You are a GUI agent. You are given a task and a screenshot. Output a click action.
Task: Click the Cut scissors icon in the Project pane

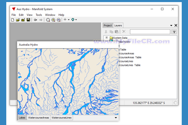(x=106, y=32)
